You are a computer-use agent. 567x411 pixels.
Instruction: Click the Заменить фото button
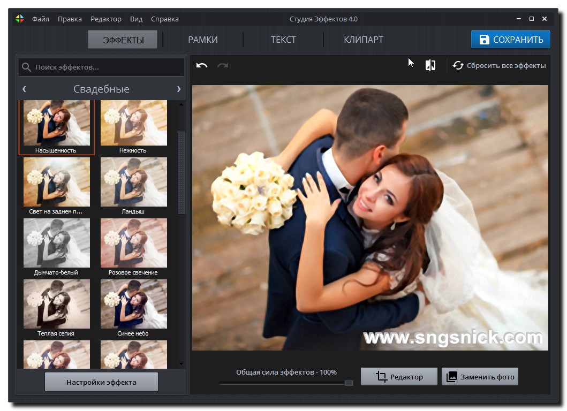pos(480,377)
